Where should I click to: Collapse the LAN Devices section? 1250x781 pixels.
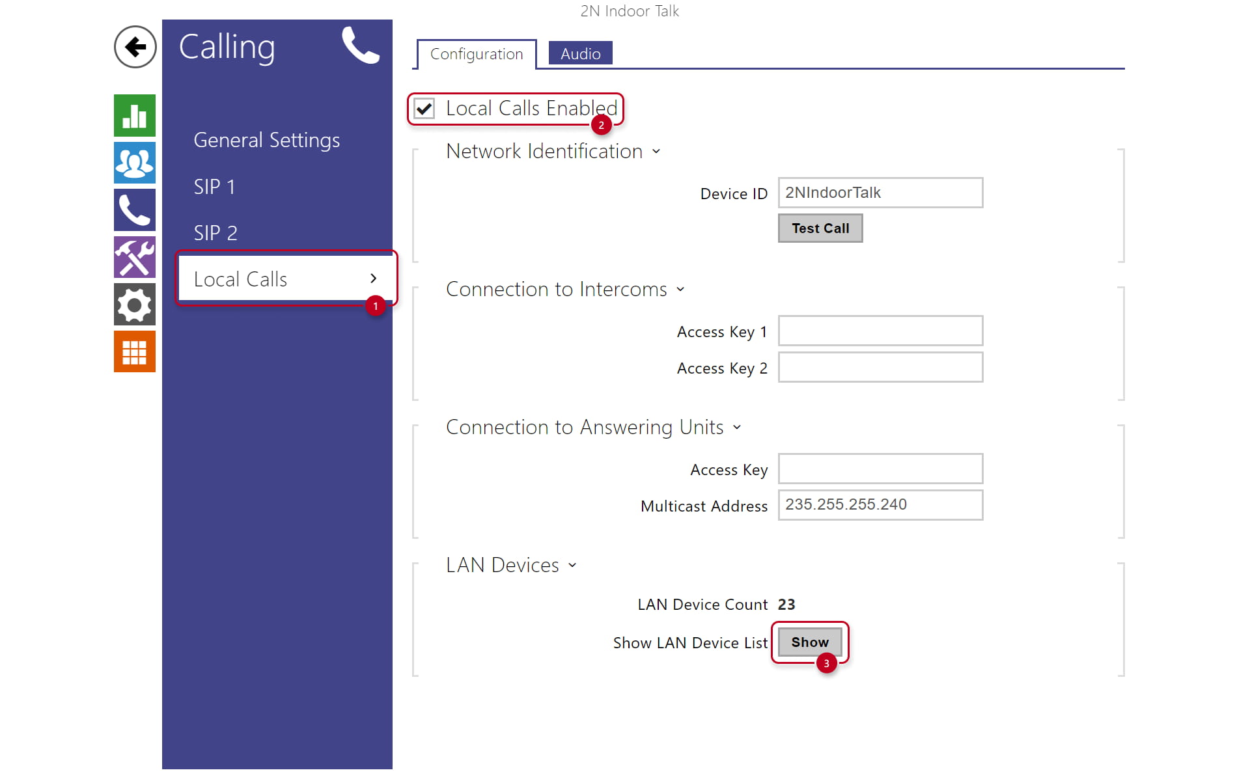click(x=572, y=566)
